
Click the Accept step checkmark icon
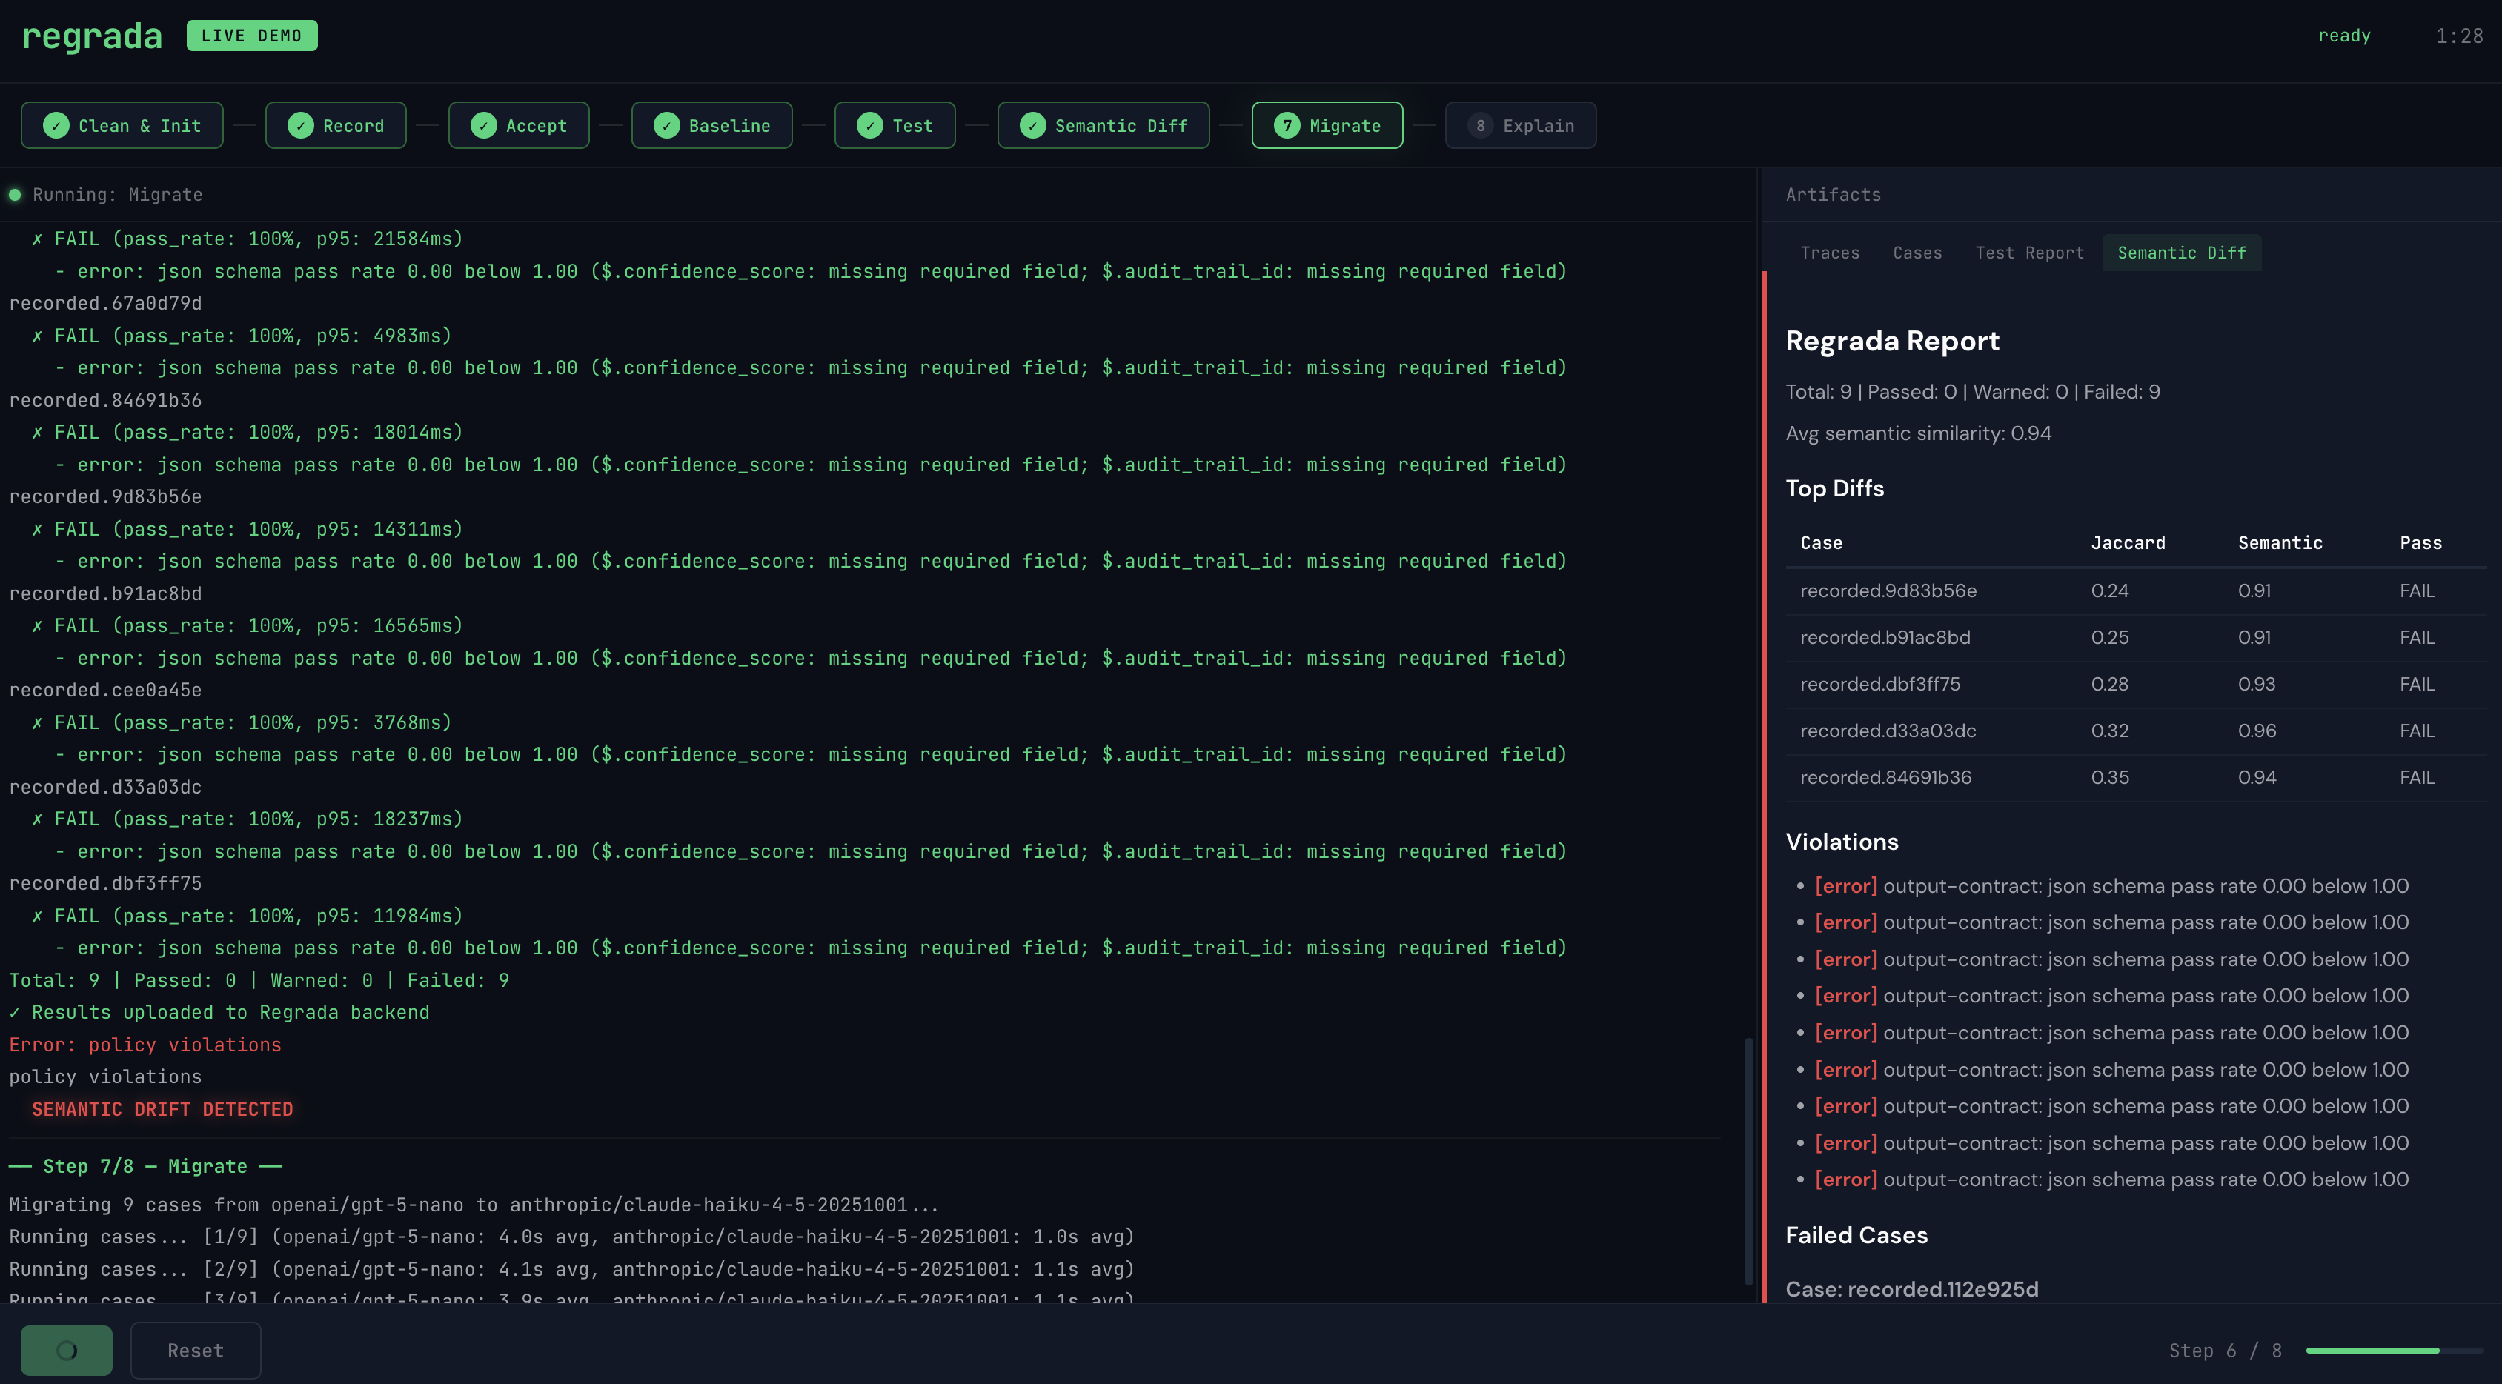[484, 125]
